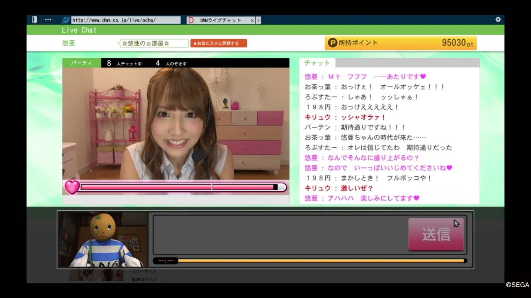Click the browser sidebar panel icon
The image size is (531, 298).
point(34,19)
